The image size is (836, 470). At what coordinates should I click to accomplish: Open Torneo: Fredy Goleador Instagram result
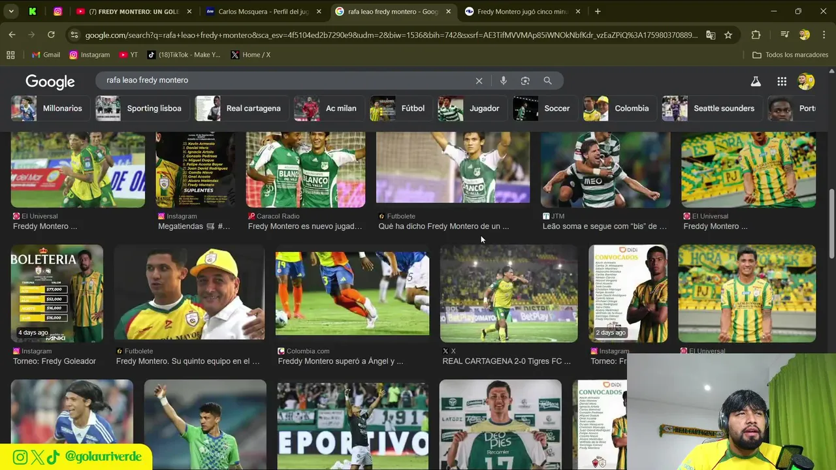coord(54,361)
